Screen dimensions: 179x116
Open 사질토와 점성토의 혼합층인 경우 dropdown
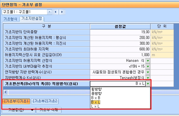pos(148,72)
